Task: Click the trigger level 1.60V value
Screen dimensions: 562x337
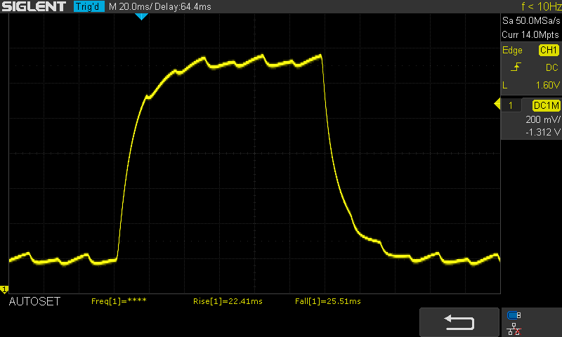Action: pos(548,85)
